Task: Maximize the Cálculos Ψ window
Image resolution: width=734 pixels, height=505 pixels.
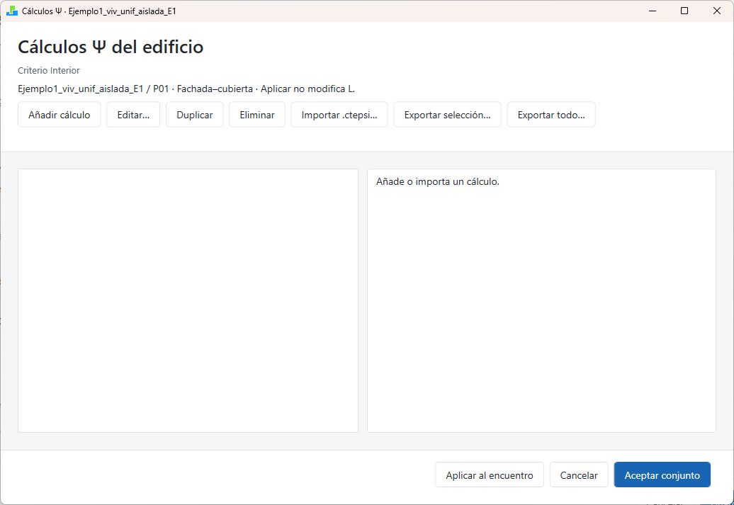Action: 684,11
